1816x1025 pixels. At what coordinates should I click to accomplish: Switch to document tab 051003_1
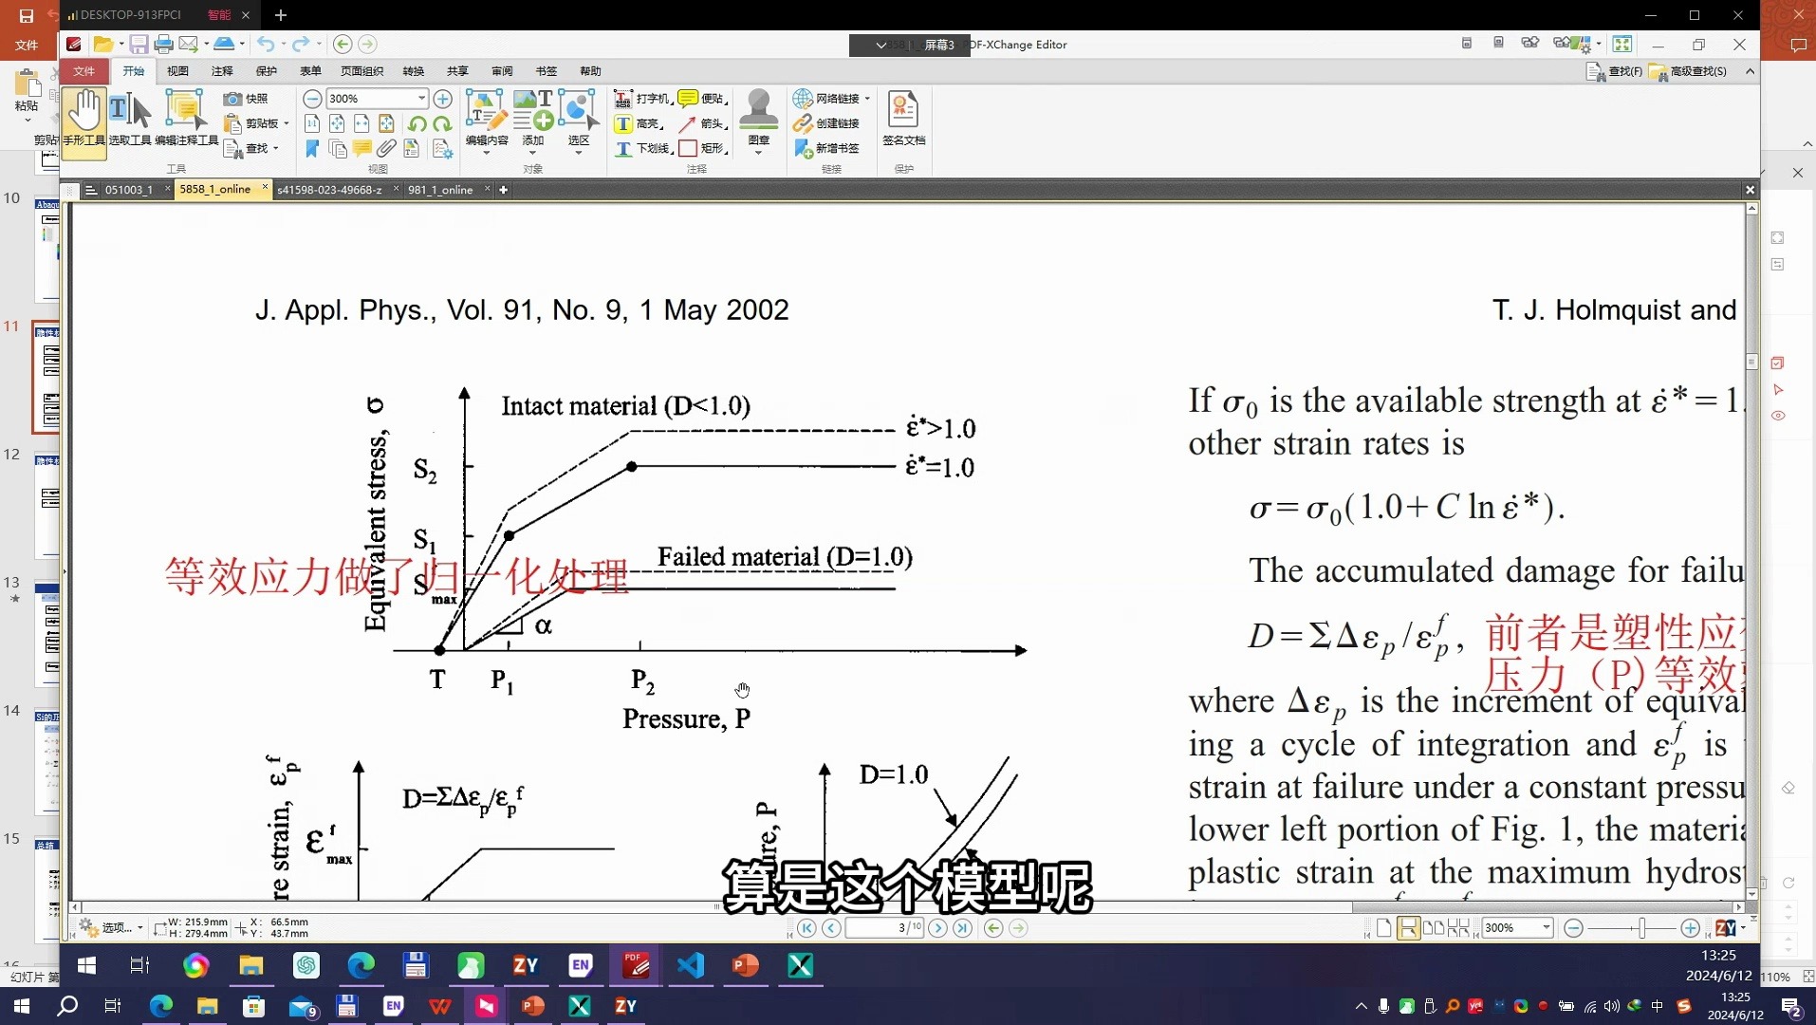(x=128, y=190)
